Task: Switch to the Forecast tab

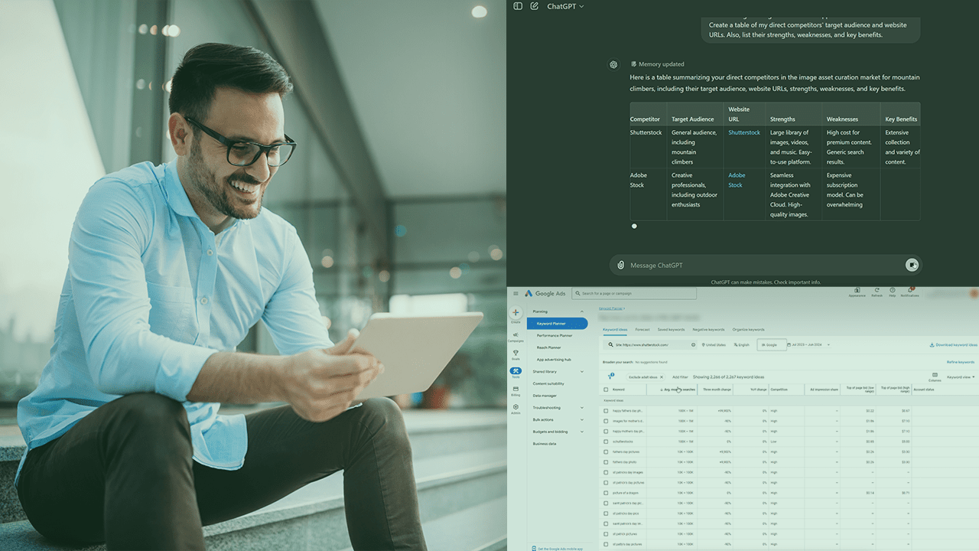Action: coord(642,330)
